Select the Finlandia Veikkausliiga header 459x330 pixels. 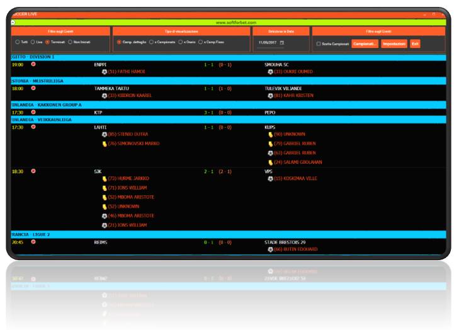pos(229,120)
